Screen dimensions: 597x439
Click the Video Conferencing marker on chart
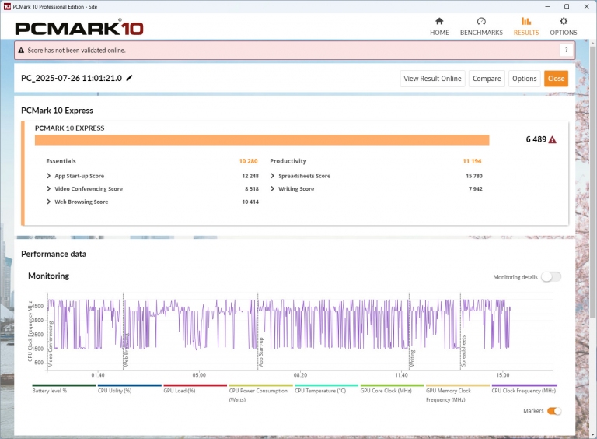51,344
